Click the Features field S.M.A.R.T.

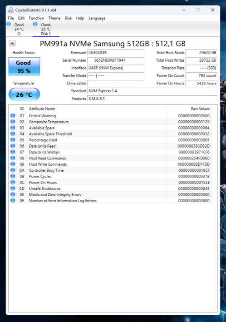[152, 99]
